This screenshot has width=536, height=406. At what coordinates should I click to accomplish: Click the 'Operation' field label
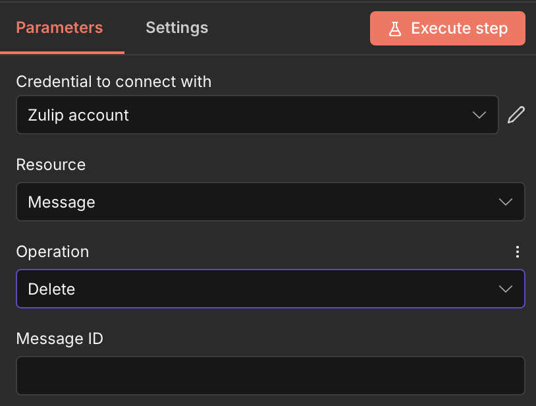click(53, 252)
